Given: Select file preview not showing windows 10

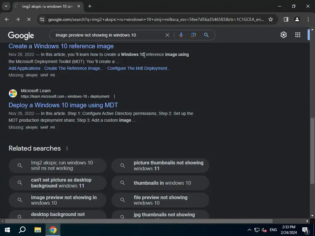Looking at the screenshot, I should pyautogui.click(x=160, y=200).
